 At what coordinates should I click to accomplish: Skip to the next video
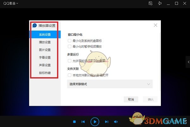[107, 122]
